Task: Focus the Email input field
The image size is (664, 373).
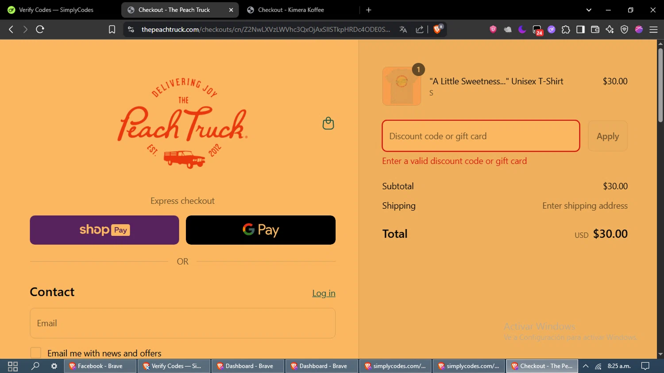Action: (182, 323)
